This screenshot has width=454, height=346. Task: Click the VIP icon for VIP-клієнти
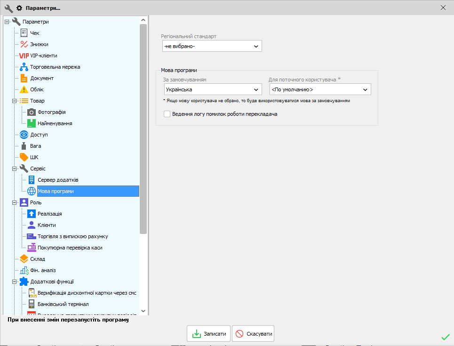24,56
